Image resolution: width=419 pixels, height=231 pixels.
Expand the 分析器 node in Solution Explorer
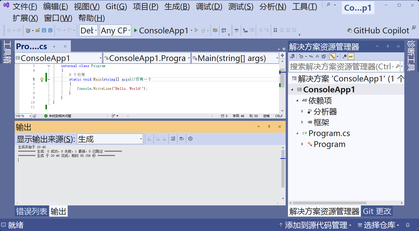(302, 111)
